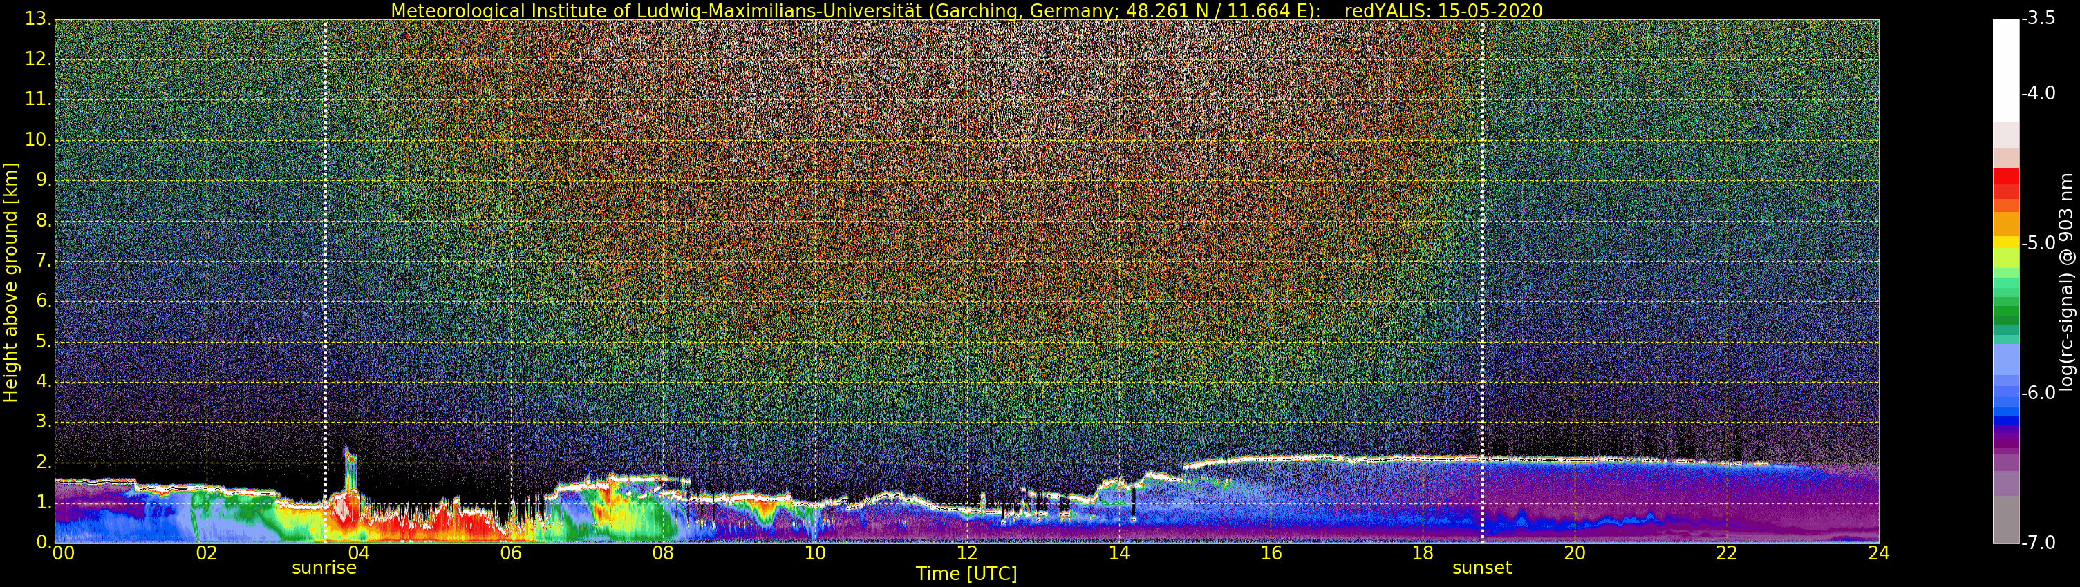Click the '06' time axis tick label
The image size is (2080, 587).
click(x=510, y=553)
